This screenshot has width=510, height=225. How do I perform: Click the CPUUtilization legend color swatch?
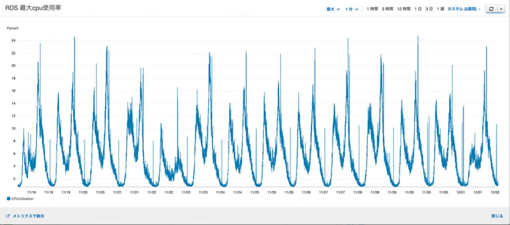[x=8, y=199]
